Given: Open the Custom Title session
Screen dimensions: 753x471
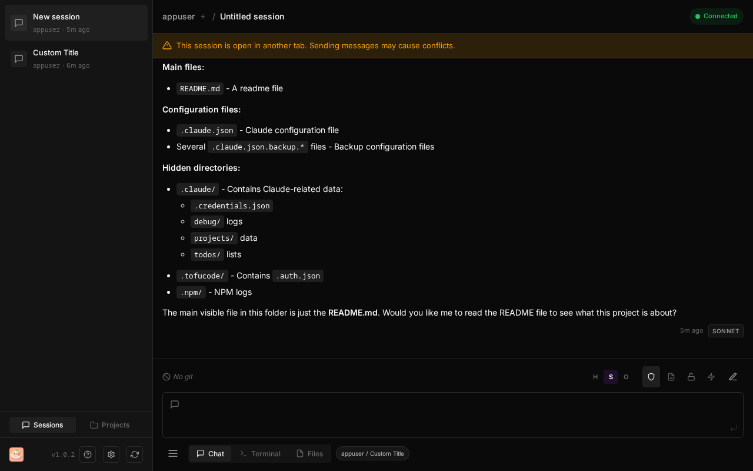Looking at the screenshot, I should [x=76, y=58].
